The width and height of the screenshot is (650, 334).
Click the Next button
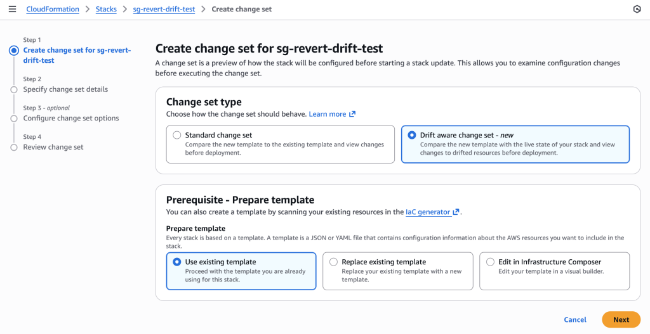(621, 319)
